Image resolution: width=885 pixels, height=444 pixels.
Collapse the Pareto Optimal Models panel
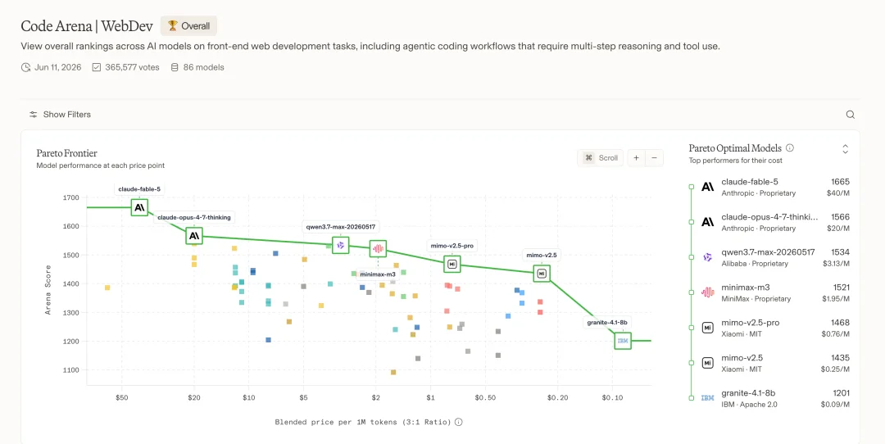(x=845, y=149)
